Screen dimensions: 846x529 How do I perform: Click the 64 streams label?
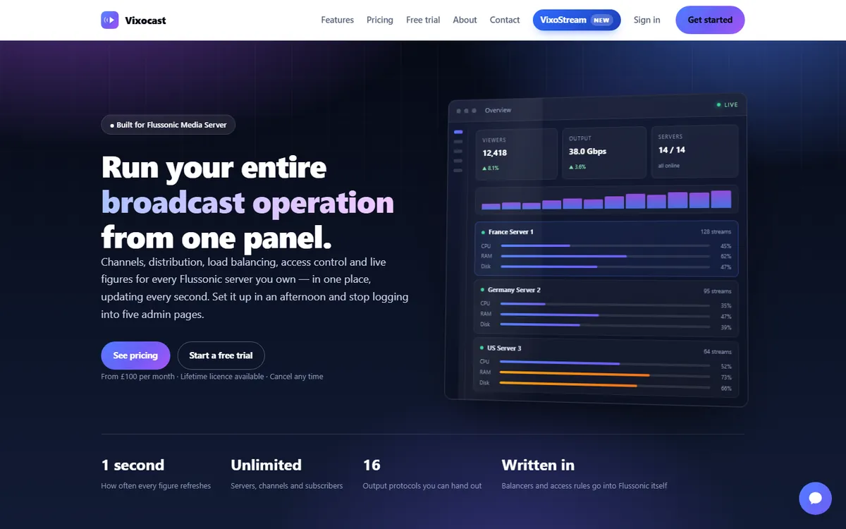718,352
